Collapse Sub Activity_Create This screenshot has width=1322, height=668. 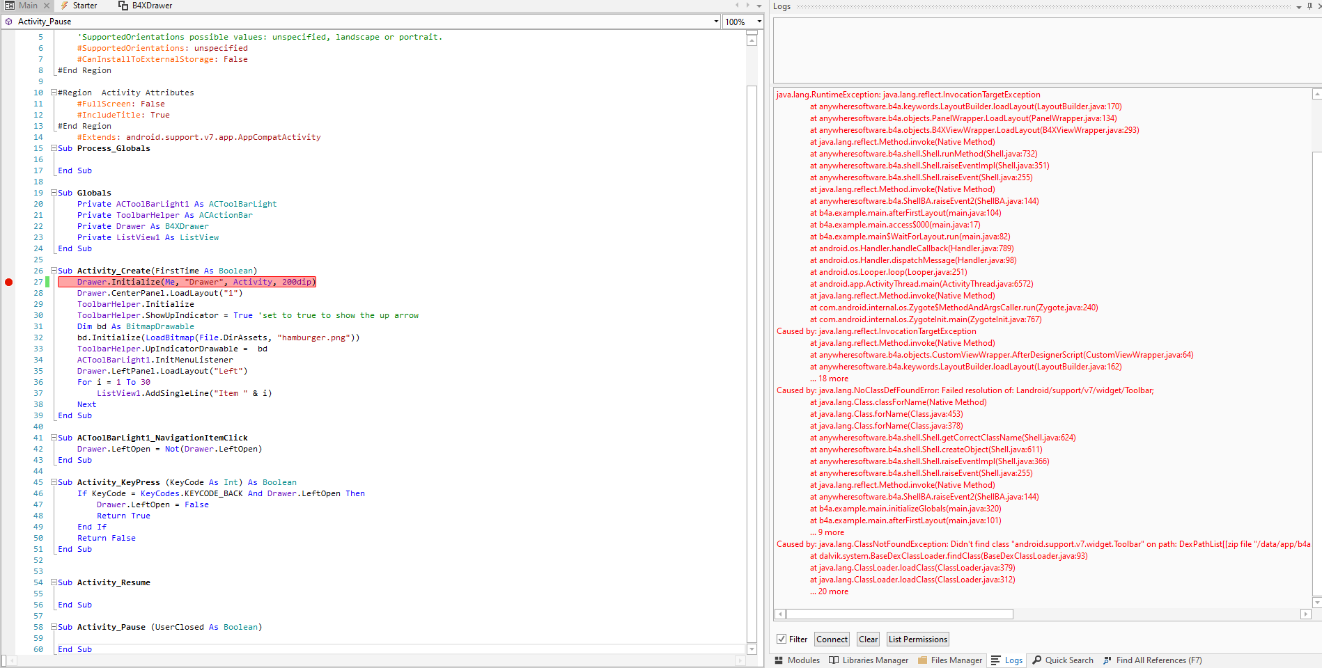coord(54,271)
